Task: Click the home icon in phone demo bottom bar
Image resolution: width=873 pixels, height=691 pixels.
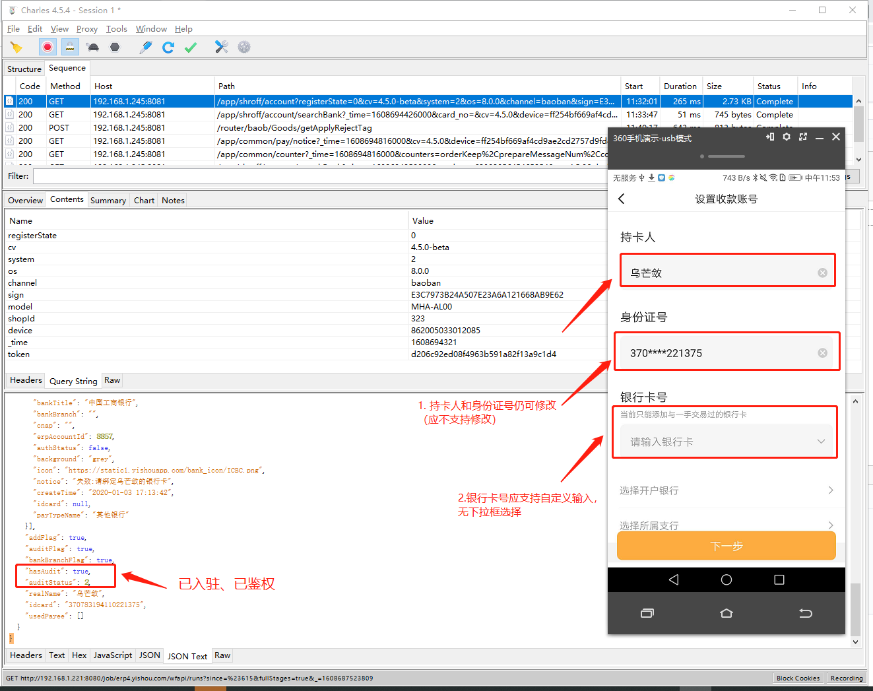Action: (x=727, y=613)
